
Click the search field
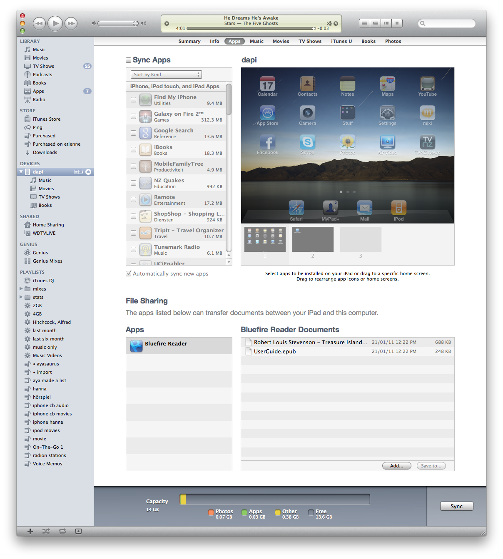[x=447, y=23]
